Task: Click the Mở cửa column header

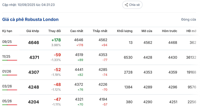Action: click(x=147, y=31)
